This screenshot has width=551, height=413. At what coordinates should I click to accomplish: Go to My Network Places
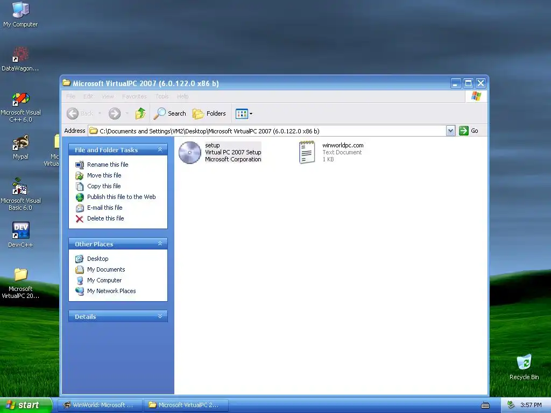tap(111, 291)
